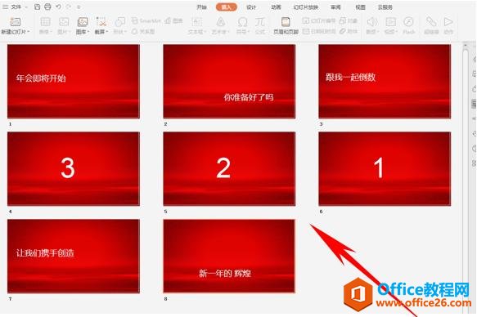Select slide 8 '新一年的 辉煌' thumbnail
This screenshot has width=477, height=317.
(229, 256)
